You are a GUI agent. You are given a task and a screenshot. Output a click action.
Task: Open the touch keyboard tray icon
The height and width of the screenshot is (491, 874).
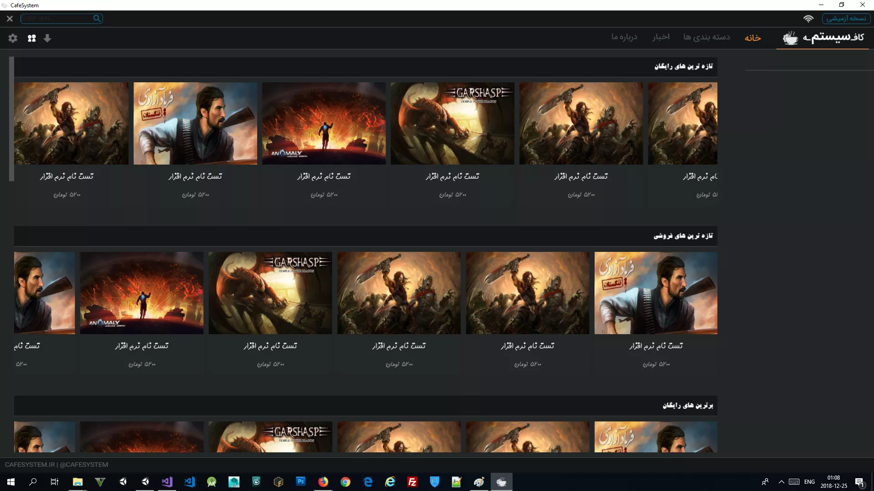[794, 482]
